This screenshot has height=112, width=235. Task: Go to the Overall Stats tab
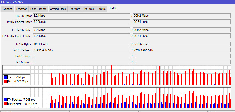58,9
